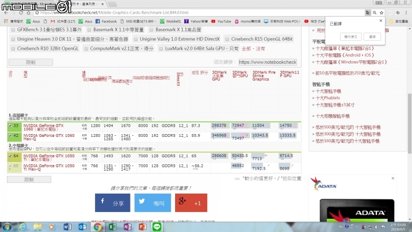The height and width of the screenshot is (232, 412).
Task: Click the restrict button below the table
Action: coord(29,180)
